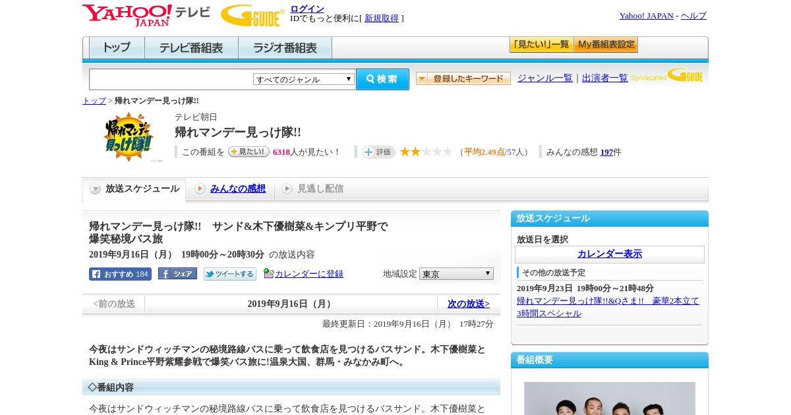Click the ログイン link

pyautogui.click(x=307, y=9)
